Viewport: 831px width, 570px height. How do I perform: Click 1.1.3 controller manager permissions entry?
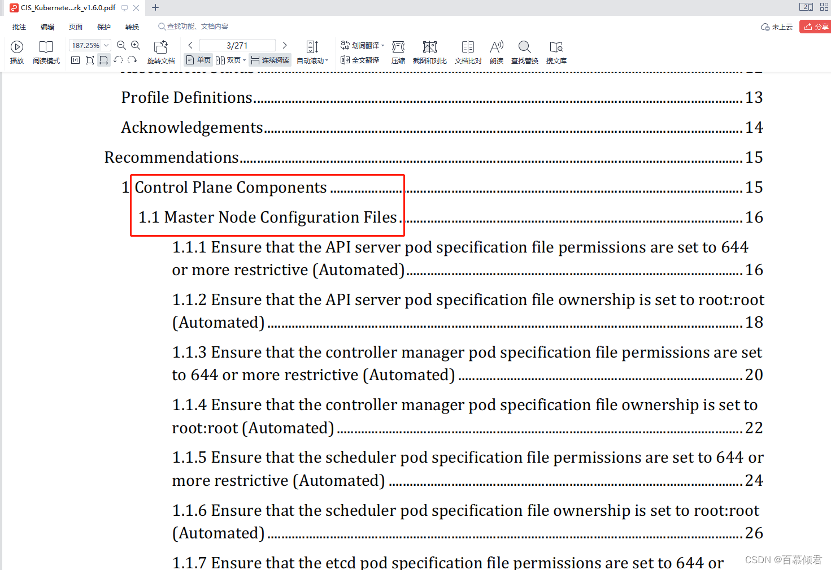(468, 363)
